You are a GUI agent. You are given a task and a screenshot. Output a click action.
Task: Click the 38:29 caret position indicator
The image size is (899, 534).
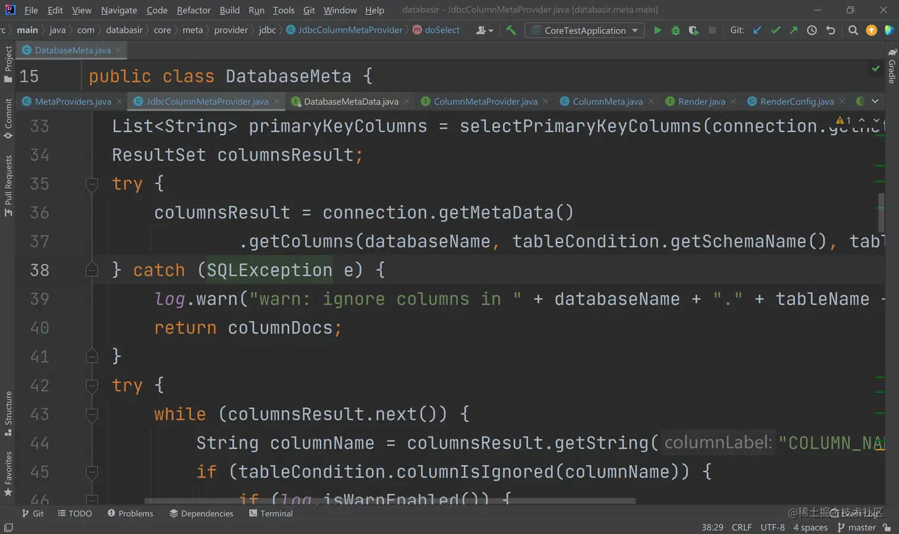(712, 527)
